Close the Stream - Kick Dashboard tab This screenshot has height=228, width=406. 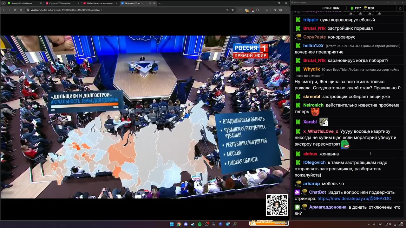pos(41,3)
